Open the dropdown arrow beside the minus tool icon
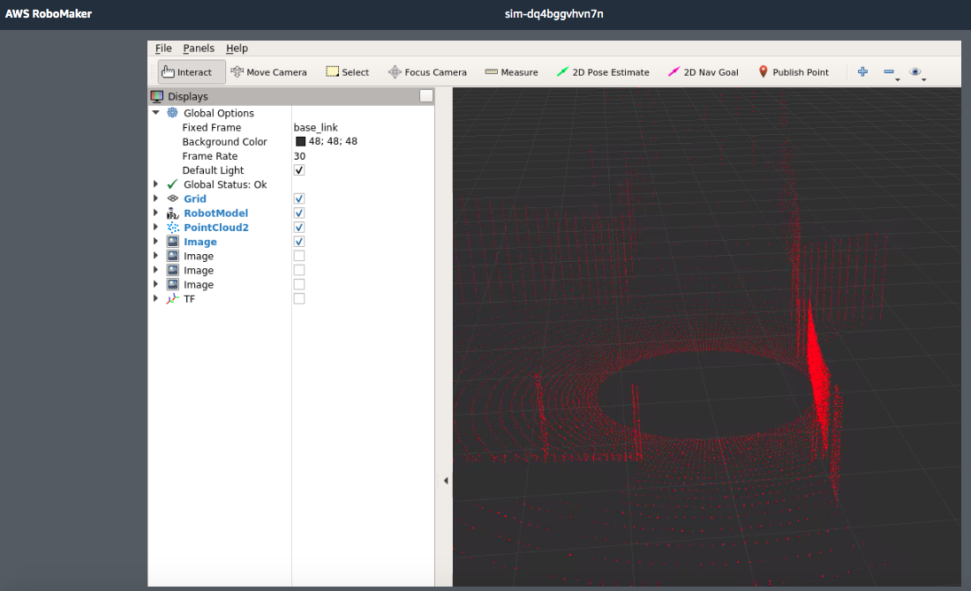The image size is (971, 591). point(898,80)
